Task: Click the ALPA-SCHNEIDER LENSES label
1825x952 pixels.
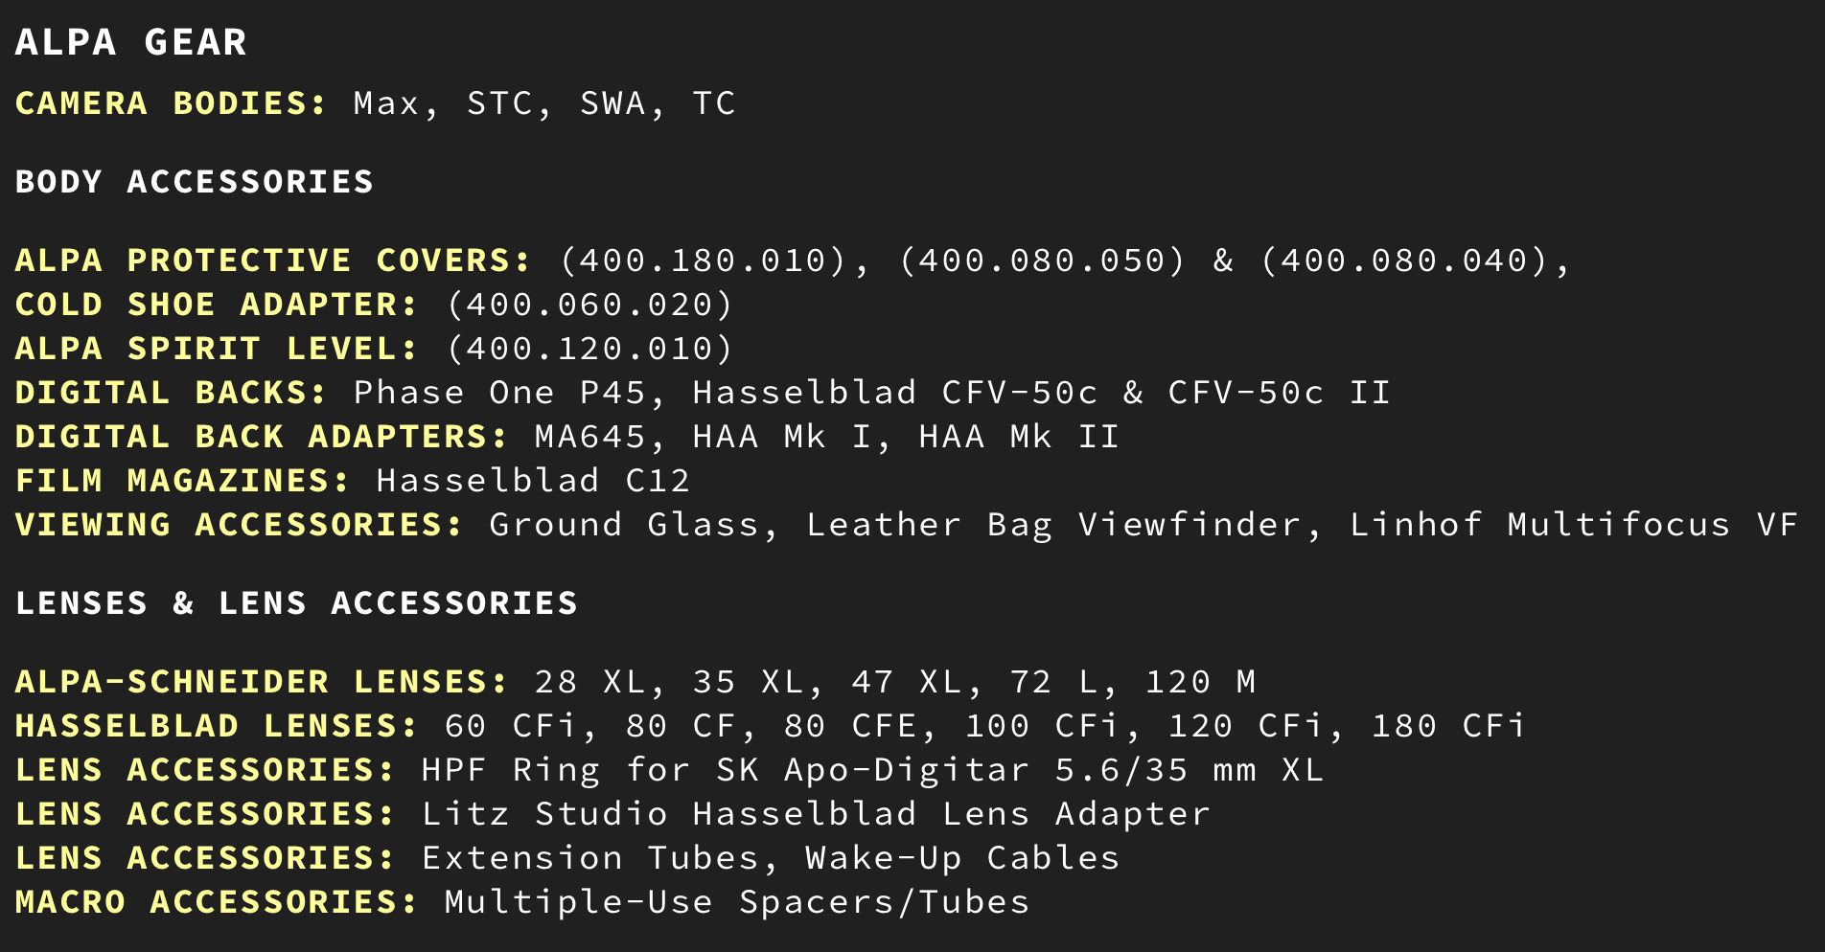Action: (262, 682)
